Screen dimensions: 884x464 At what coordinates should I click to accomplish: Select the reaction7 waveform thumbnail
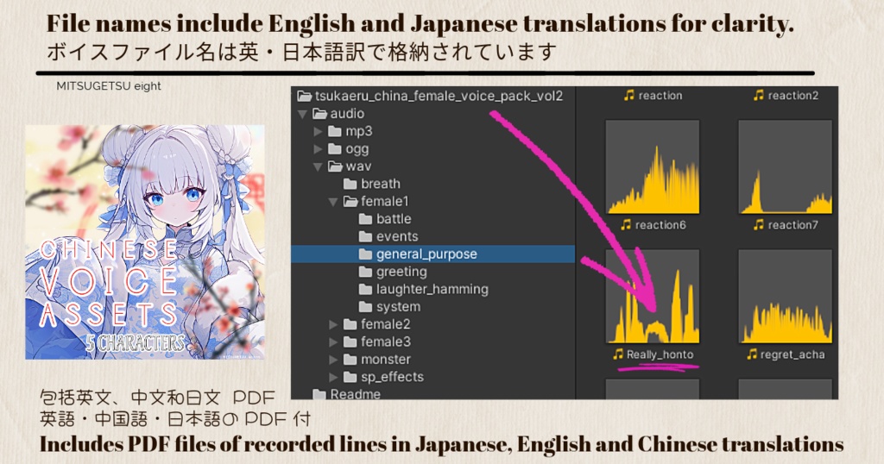786,166
